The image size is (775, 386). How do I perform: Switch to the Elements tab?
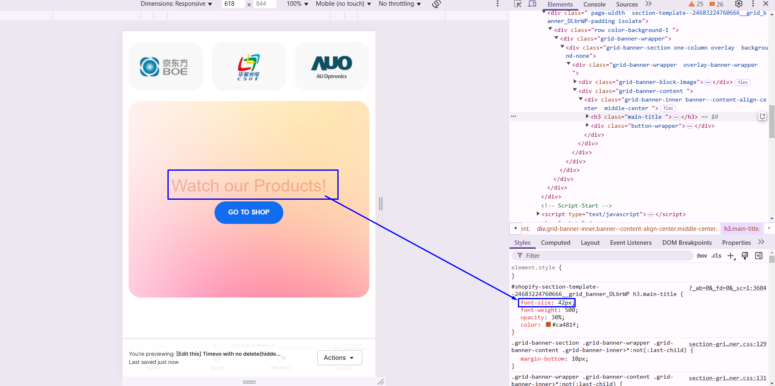560,5
